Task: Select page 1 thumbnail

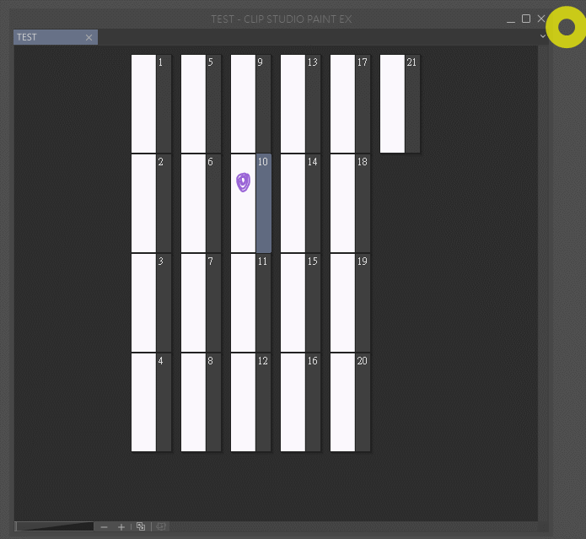Action: click(143, 104)
